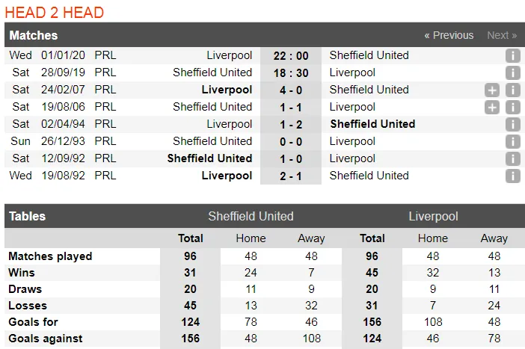This screenshot has height=349, width=525.
Task: Click the Liverpool table header
Action: click(x=433, y=217)
